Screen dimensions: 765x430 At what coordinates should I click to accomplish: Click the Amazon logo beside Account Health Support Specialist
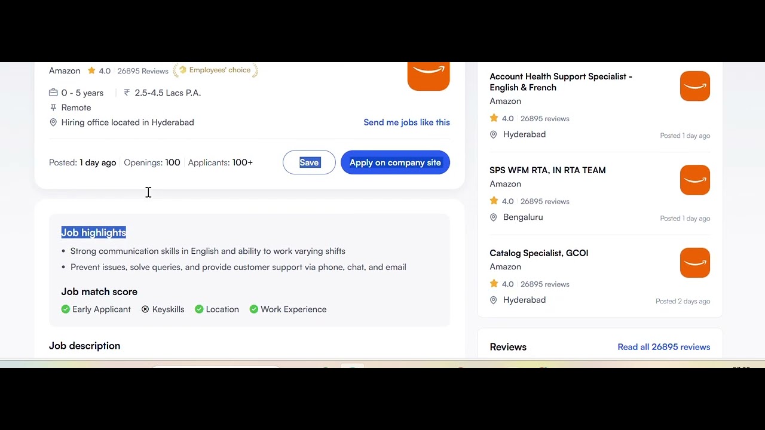(695, 86)
